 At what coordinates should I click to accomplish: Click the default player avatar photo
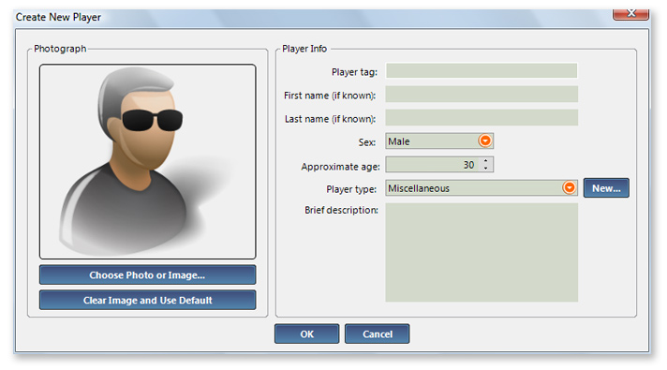coord(148,162)
